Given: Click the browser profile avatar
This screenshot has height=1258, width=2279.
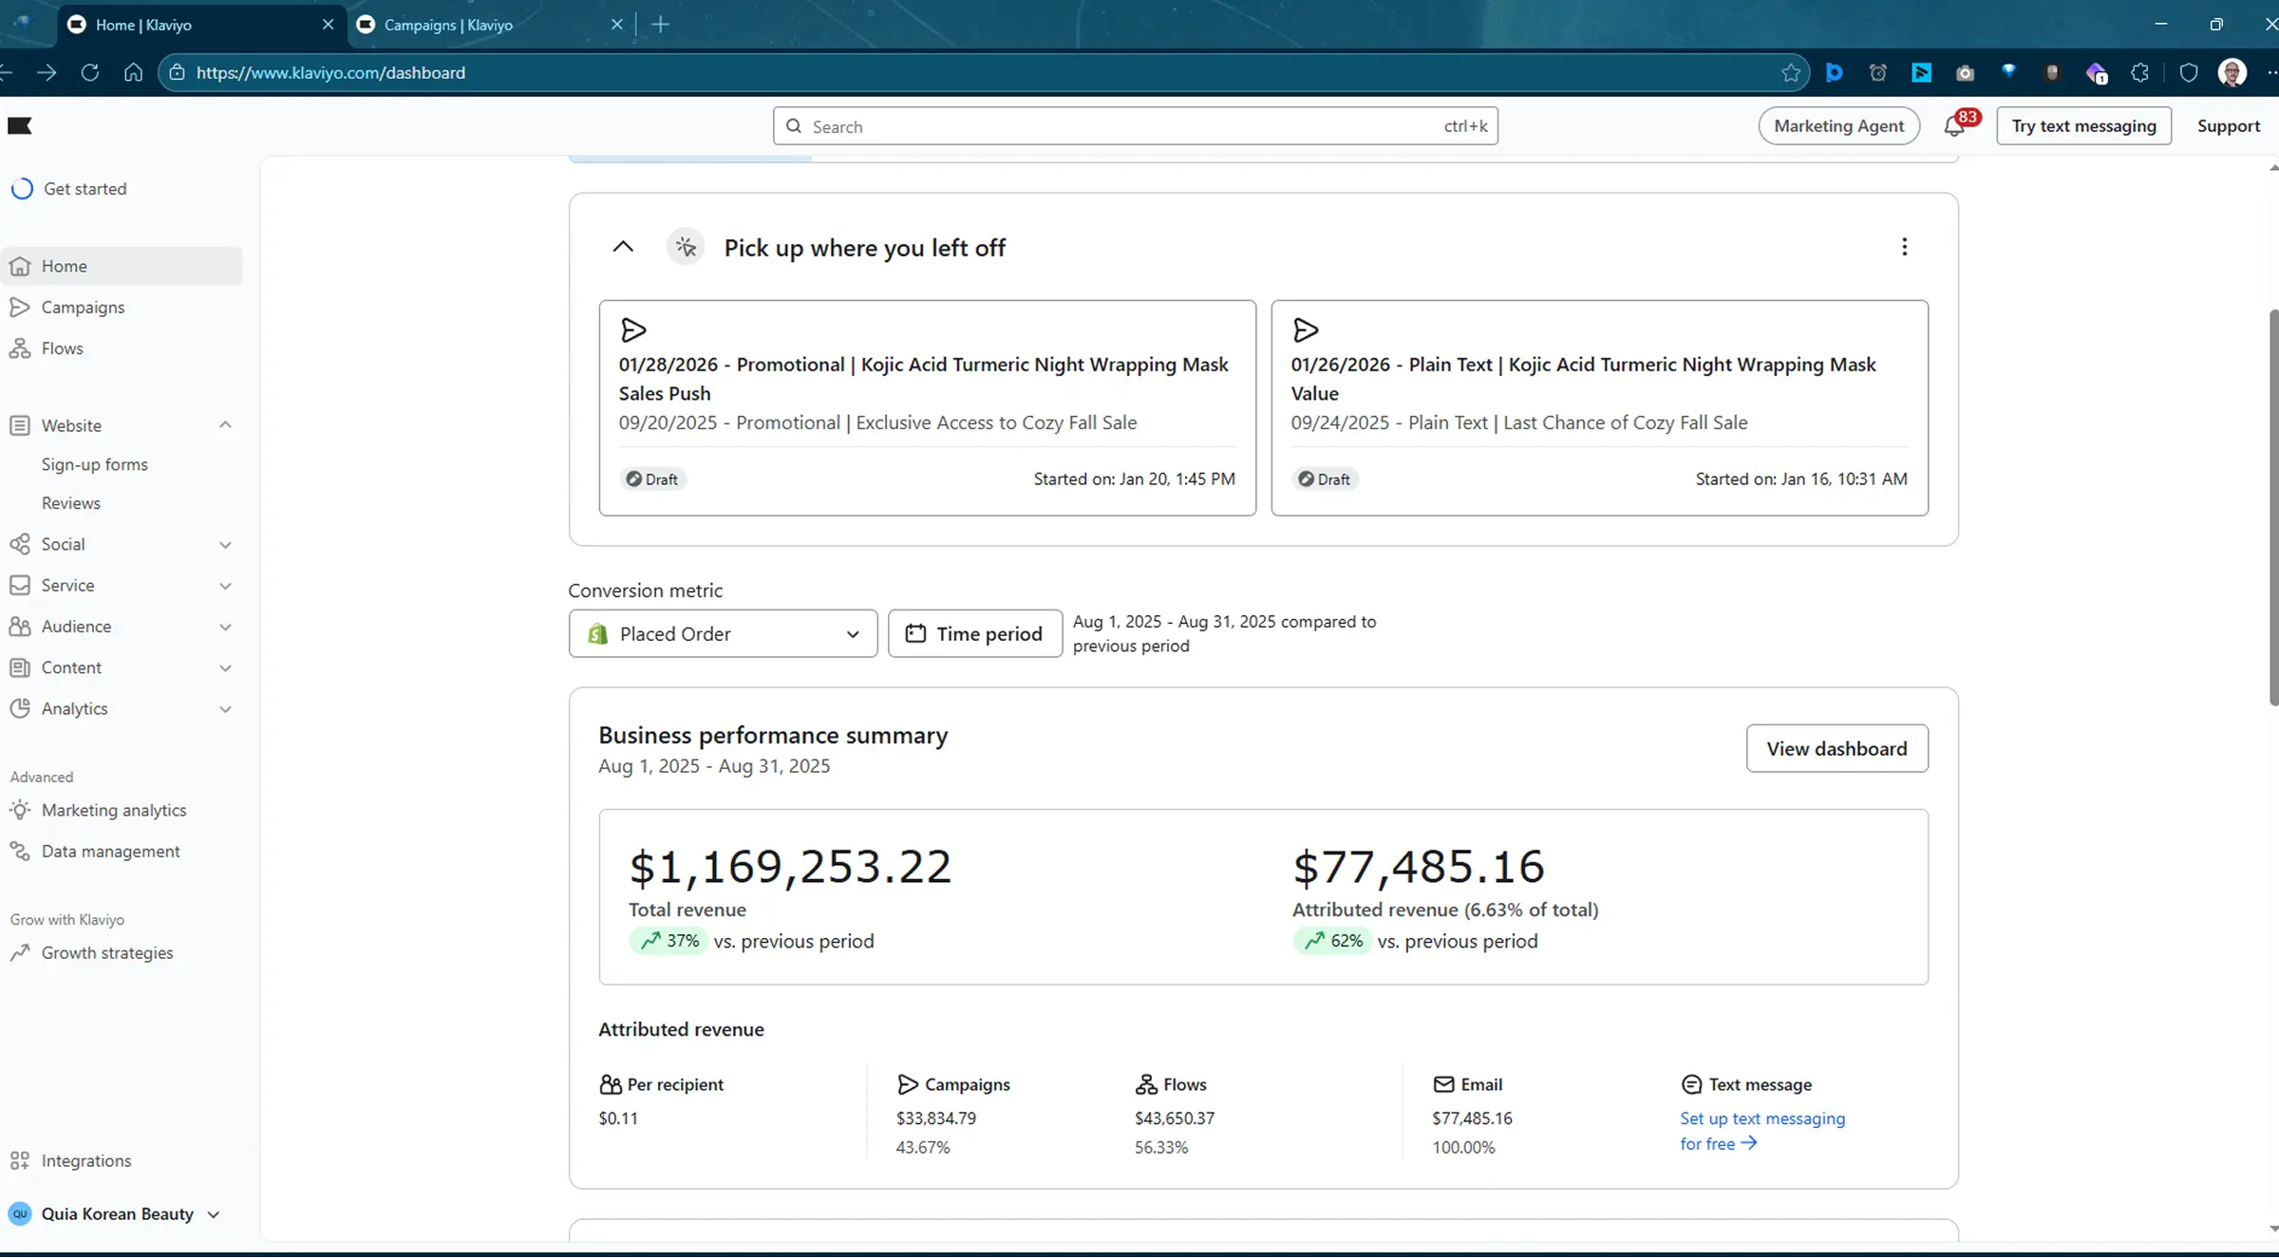Looking at the screenshot, I should (2232, 72).
